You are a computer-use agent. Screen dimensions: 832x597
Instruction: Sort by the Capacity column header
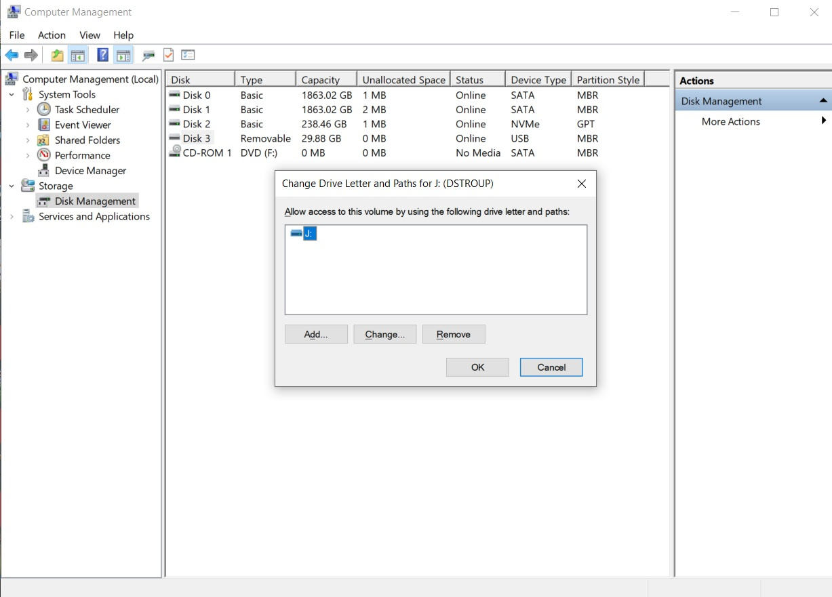326,79
